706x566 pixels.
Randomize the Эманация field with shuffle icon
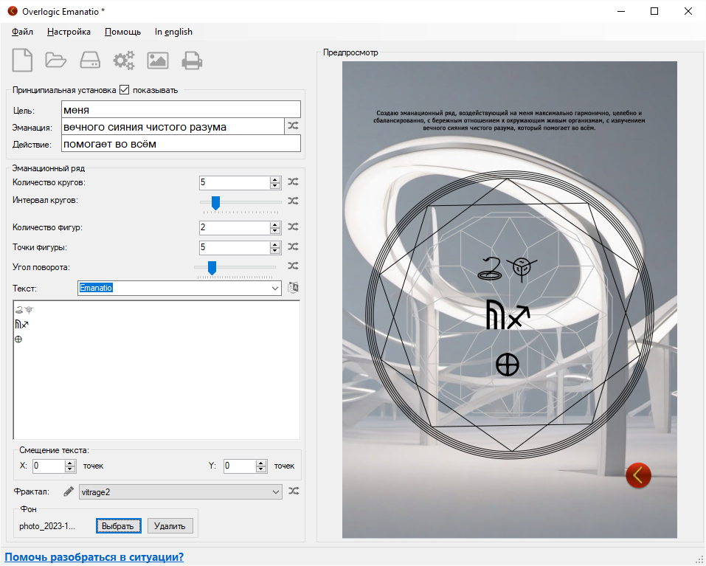[293, 126]
